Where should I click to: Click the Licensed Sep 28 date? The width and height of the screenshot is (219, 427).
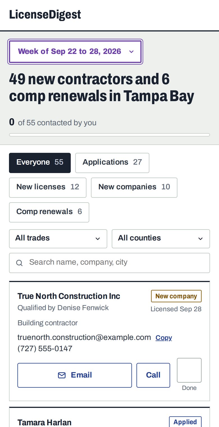tap(176, 309)
